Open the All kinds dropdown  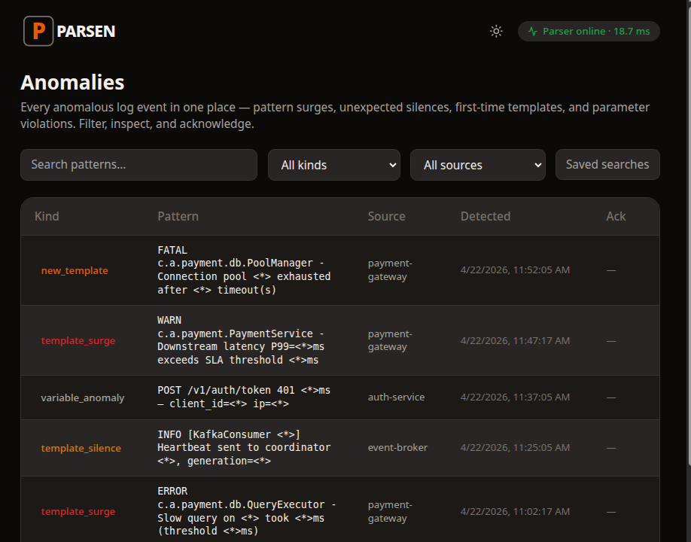click(333, 164)
